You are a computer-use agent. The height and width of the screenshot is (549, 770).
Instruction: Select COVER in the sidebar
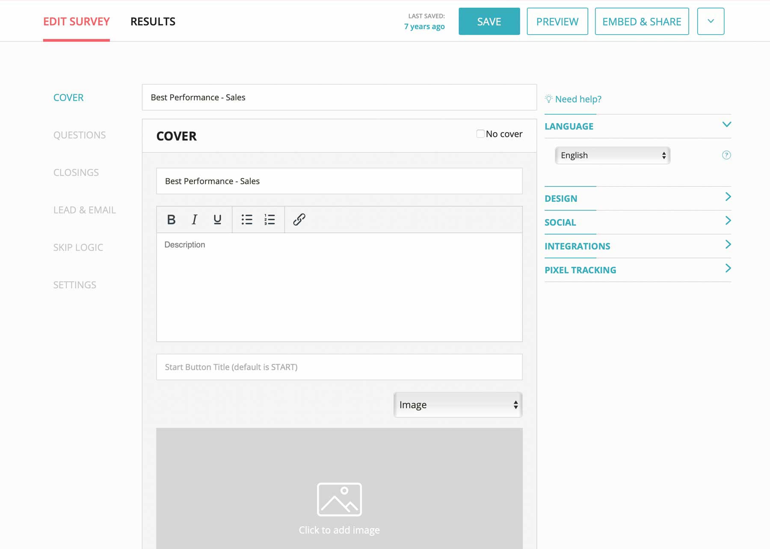[68, 97]
